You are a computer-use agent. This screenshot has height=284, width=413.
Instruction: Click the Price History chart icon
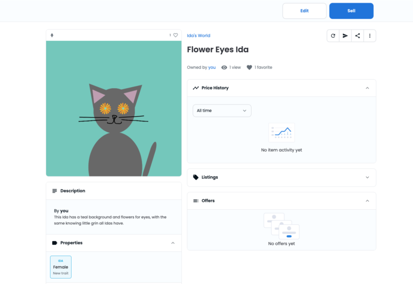196,88
